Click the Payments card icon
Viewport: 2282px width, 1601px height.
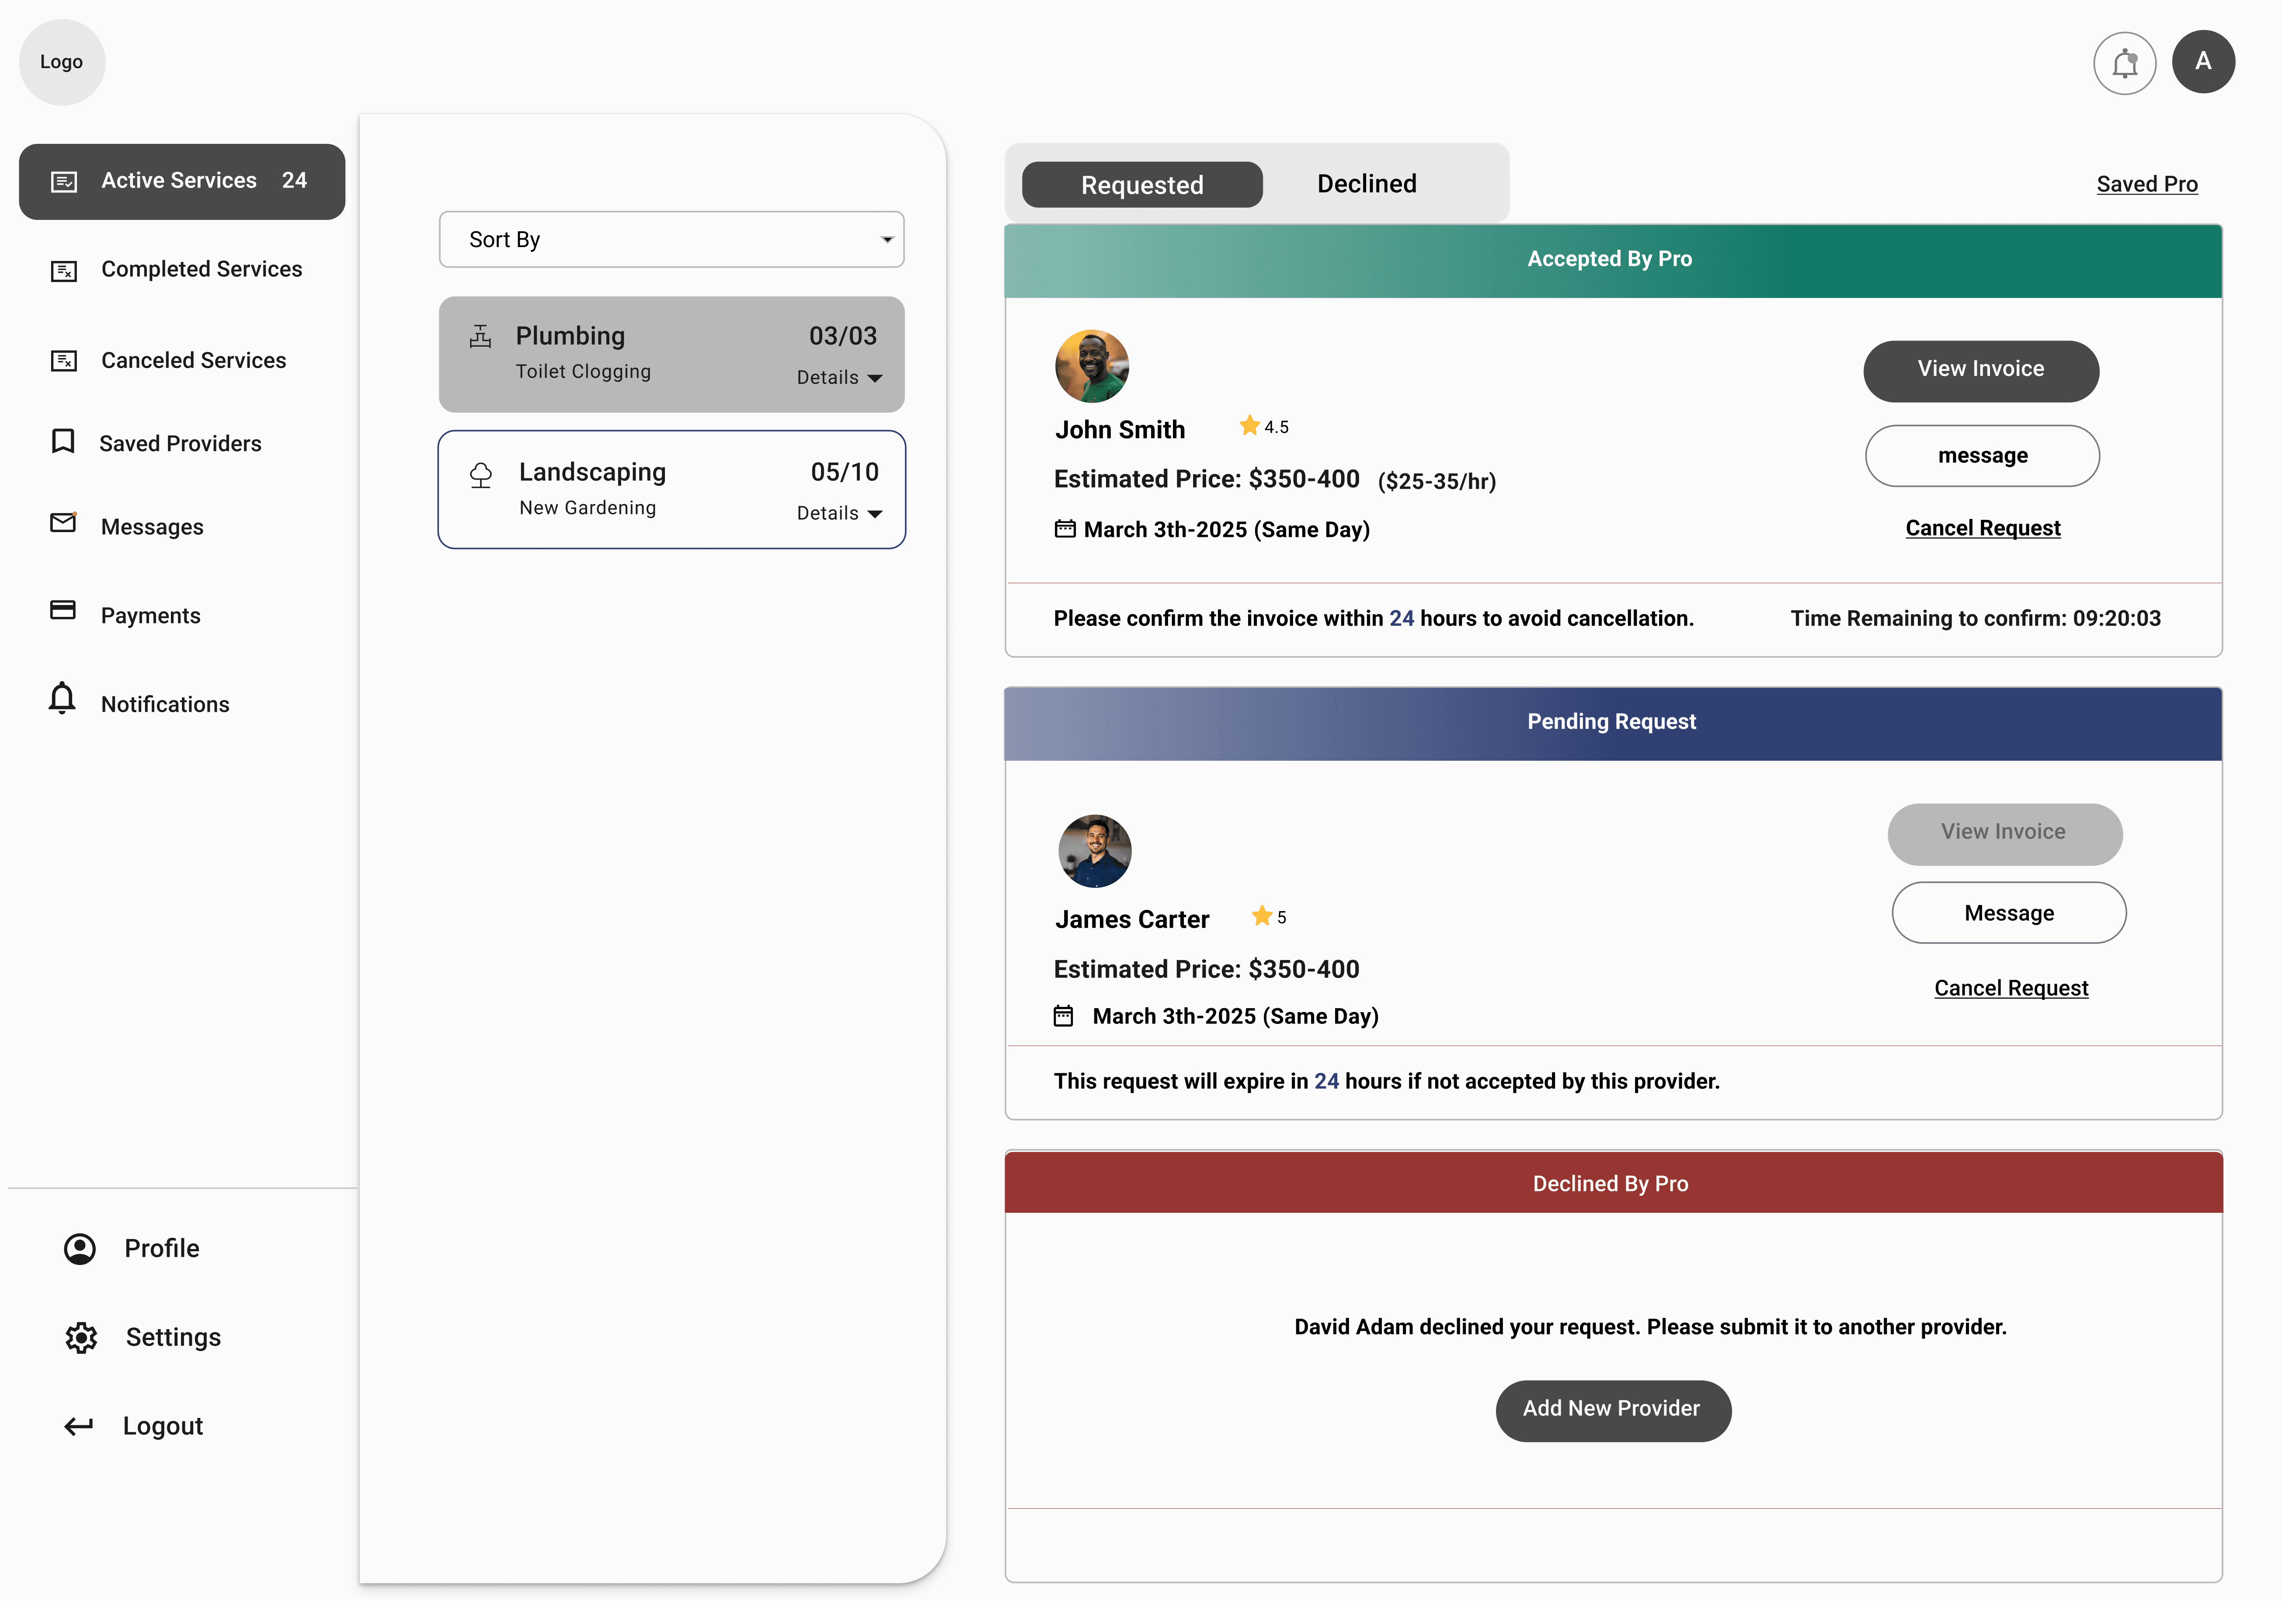63,610
